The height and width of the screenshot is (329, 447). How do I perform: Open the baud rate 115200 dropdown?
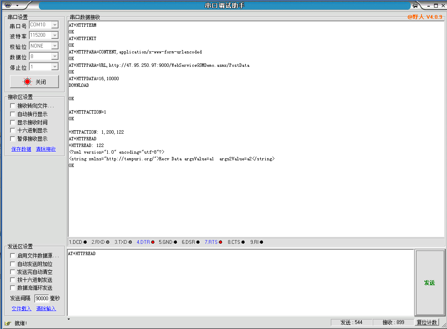tap(55, 35)
